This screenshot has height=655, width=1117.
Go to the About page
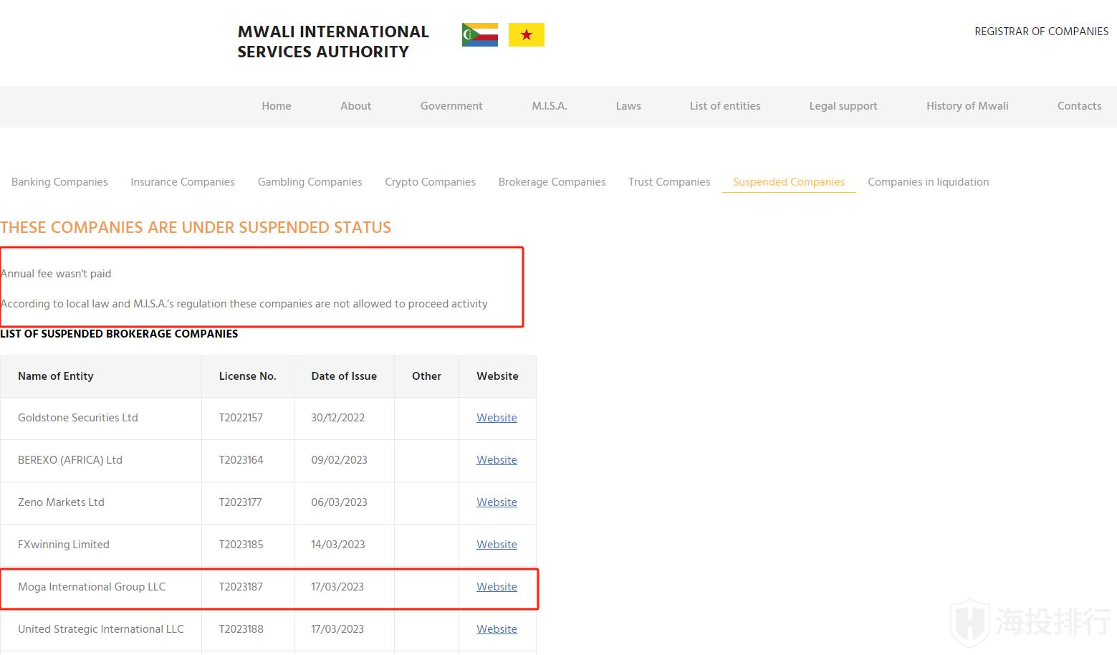(355, 106)
